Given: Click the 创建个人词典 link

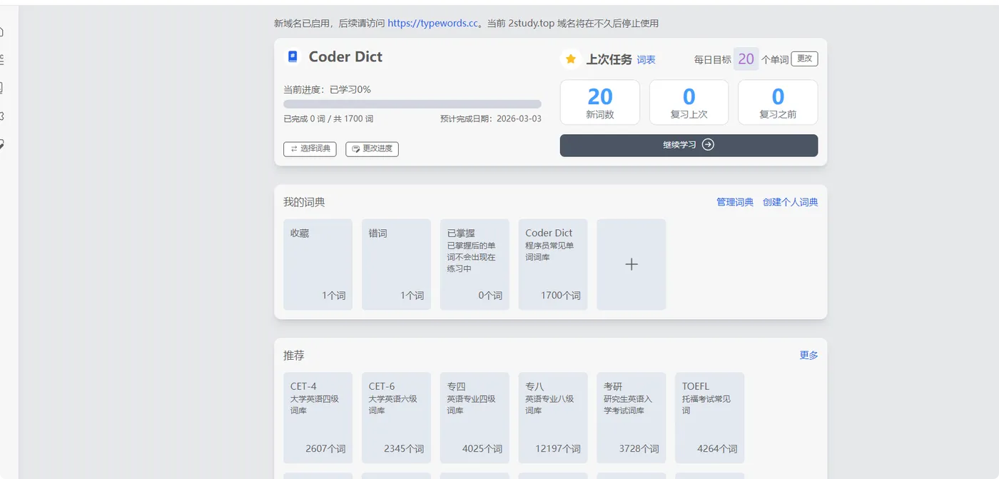Looking at the screenshot, I should (790, 203).
